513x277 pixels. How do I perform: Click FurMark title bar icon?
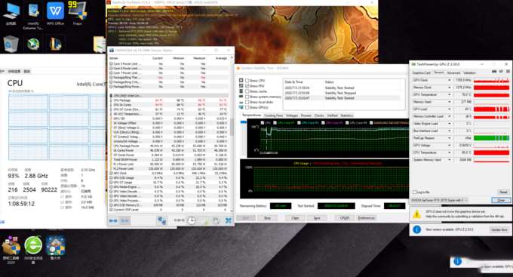click(x=109, y=2)
